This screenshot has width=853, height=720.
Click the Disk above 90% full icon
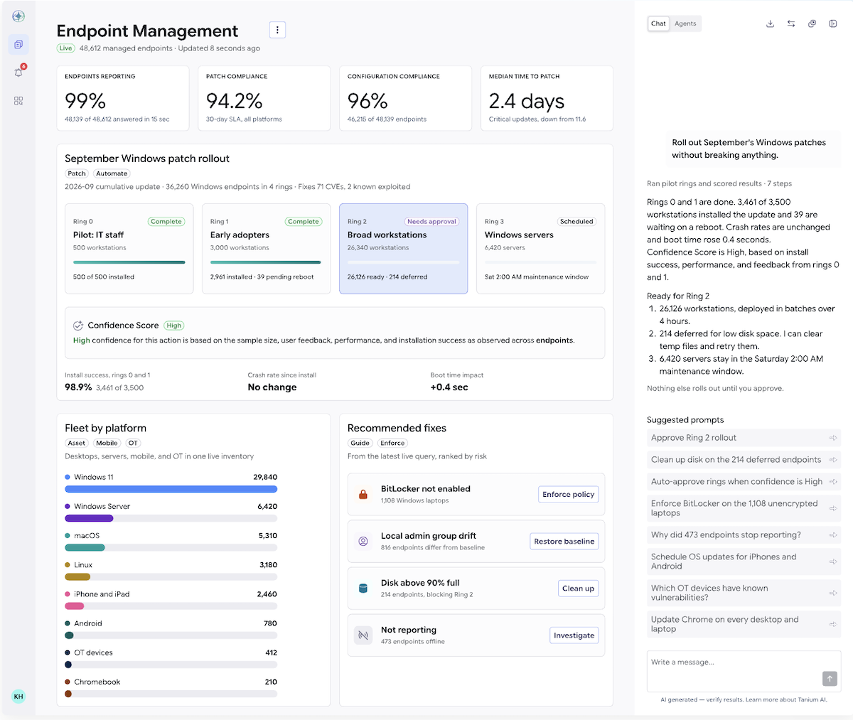[363, 588]
